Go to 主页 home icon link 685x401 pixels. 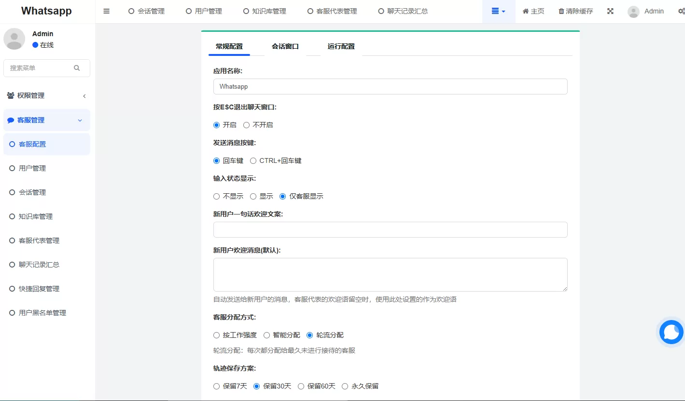(533, 11)
